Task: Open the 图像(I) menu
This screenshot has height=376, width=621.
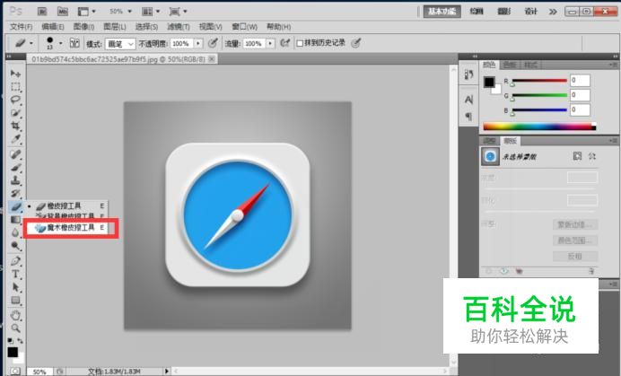Action: pos(83,27)
